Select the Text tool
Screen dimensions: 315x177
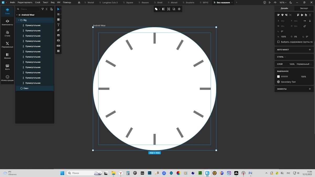58,25
